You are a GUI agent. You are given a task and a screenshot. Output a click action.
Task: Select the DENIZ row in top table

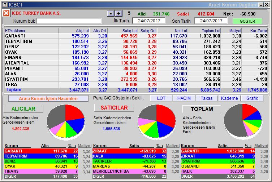point(136,47)
